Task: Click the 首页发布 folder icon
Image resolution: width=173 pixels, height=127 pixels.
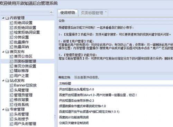Action: click(x=7, y=52)
